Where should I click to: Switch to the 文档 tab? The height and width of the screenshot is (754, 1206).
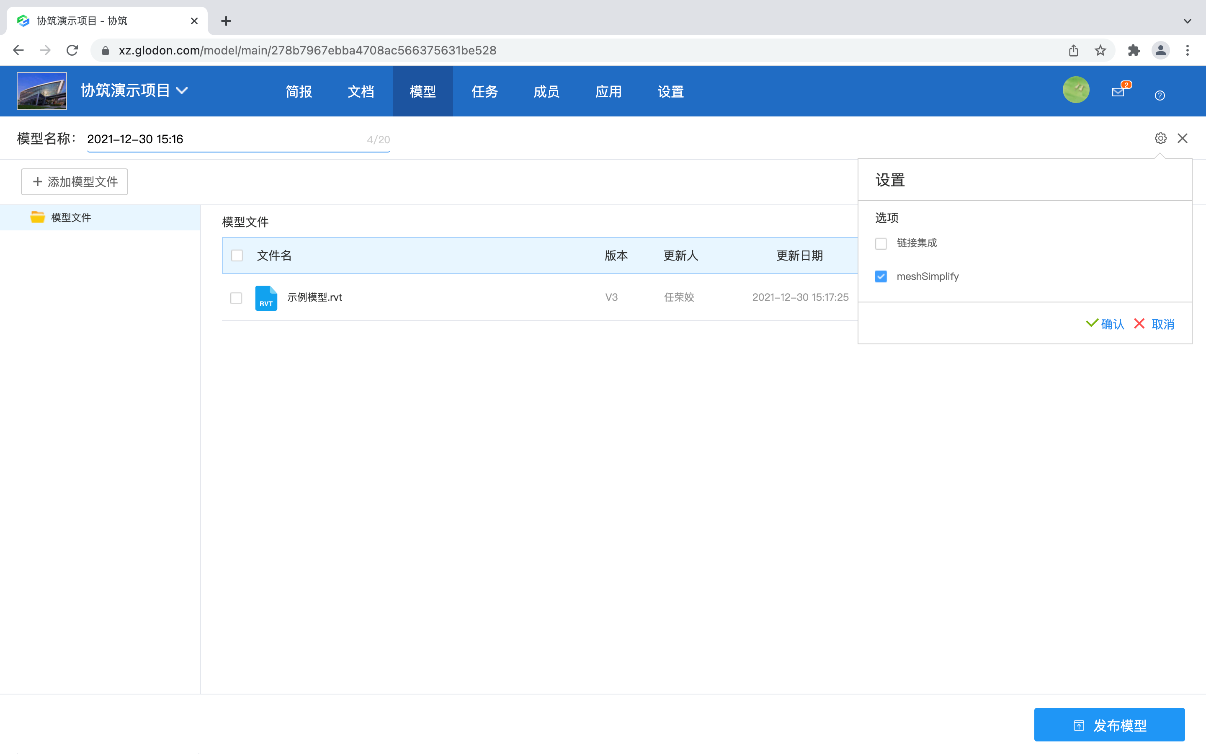point(361,91)
